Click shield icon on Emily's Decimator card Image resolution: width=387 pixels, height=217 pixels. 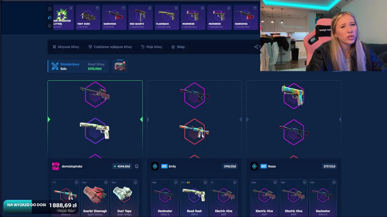point(176,182)
